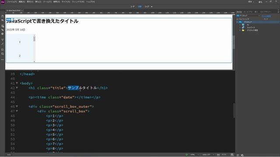Click the Remove Comment icon
Viewport: 280px width, 157px height.
pyautogui.click(x=3, y=54)
